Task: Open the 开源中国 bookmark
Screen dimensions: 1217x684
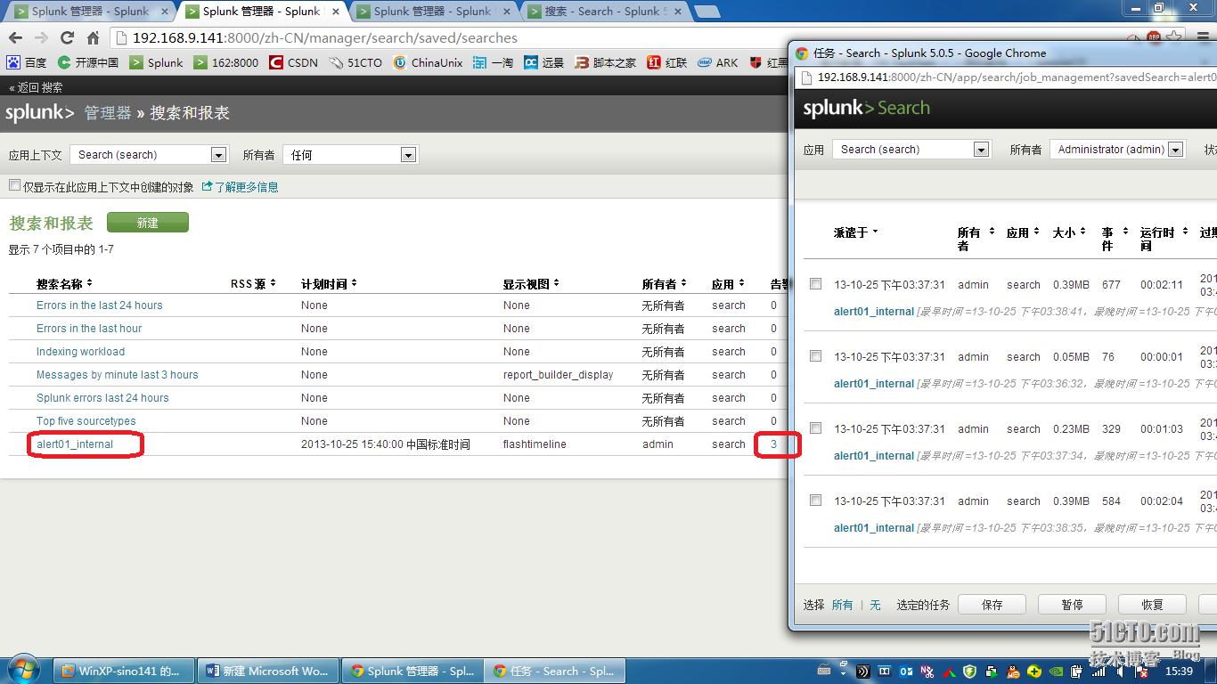Action: pyautogui.click(x=88, y=62)
